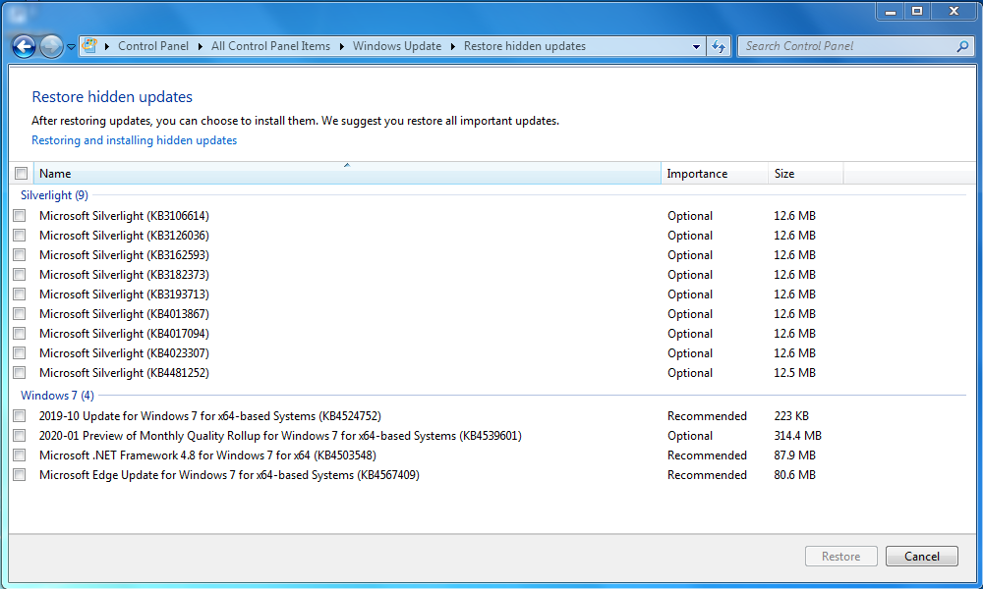Check the Silverlight KB4481252 checkbox
This screenshot has height=589, width=983.
[20, 373]
